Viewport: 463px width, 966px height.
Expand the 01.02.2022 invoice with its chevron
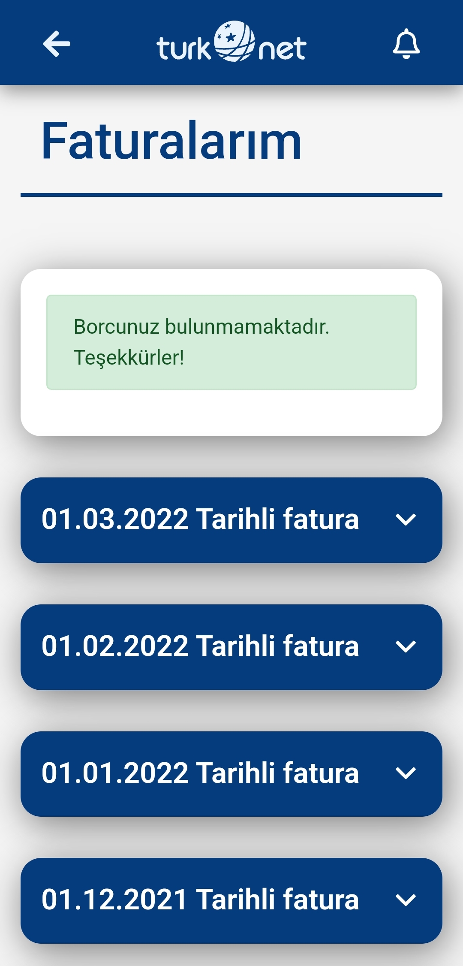click(406, 647)
